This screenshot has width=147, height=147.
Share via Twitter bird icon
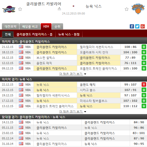pyautogui.click(x=137, y=26)
